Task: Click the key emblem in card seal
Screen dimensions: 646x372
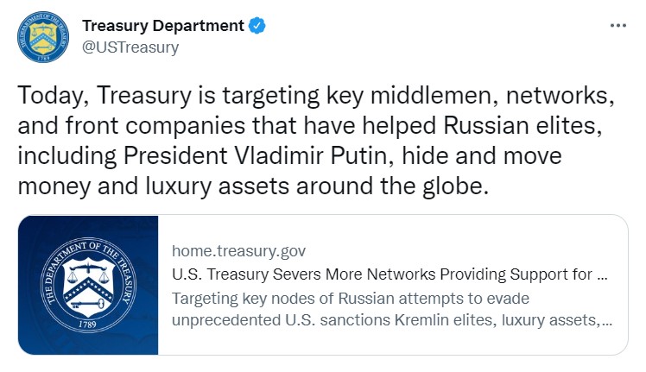Action: click(x=87, y=305)
